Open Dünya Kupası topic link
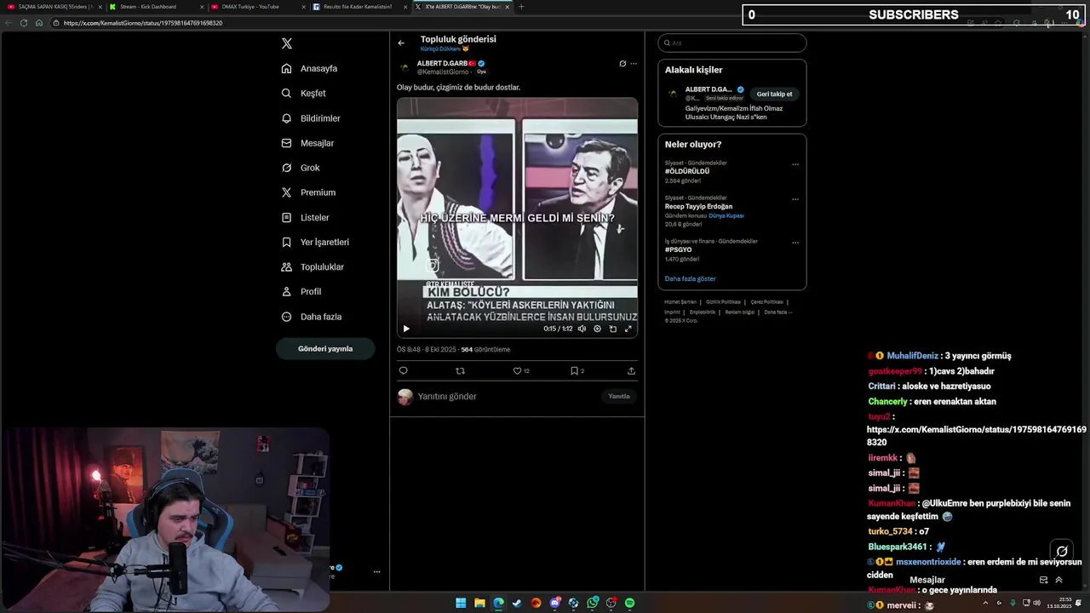This screenshot has height=613, width=1090. pyautogui.click(x=726, y=215)
